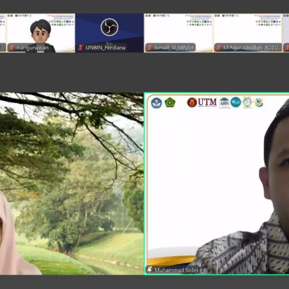
Task: Click the UNBIN_Ferdiana name label
Action: point(105,47)
